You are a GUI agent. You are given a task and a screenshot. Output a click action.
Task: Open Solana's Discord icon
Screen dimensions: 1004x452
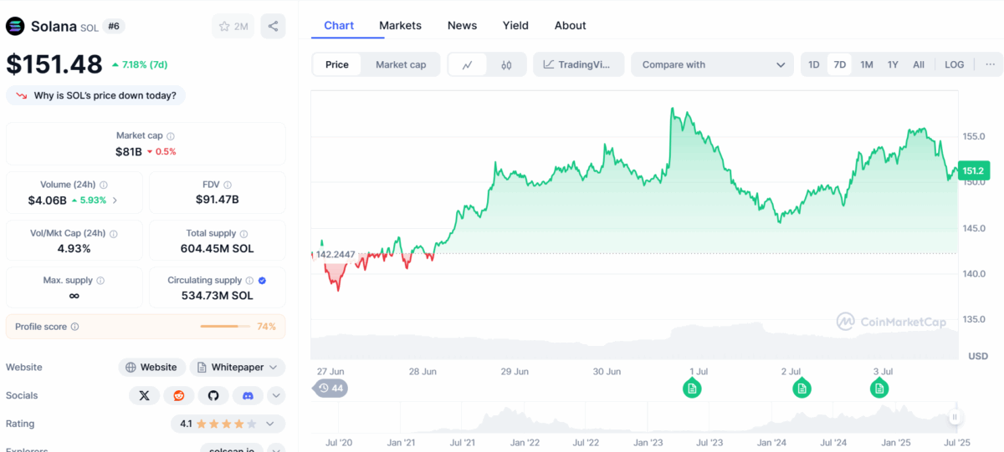(248, 395)
